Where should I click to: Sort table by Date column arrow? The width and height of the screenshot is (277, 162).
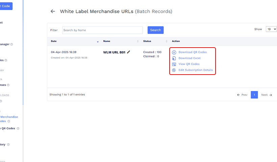tap(98, 42)
